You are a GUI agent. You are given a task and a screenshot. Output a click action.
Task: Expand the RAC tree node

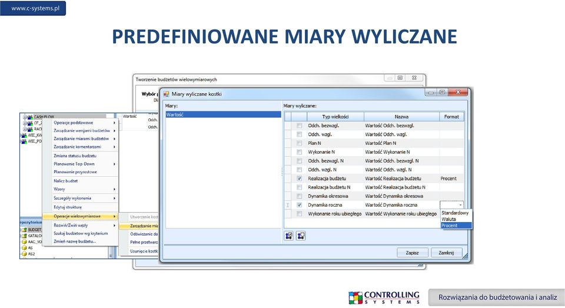pos(25,129)
